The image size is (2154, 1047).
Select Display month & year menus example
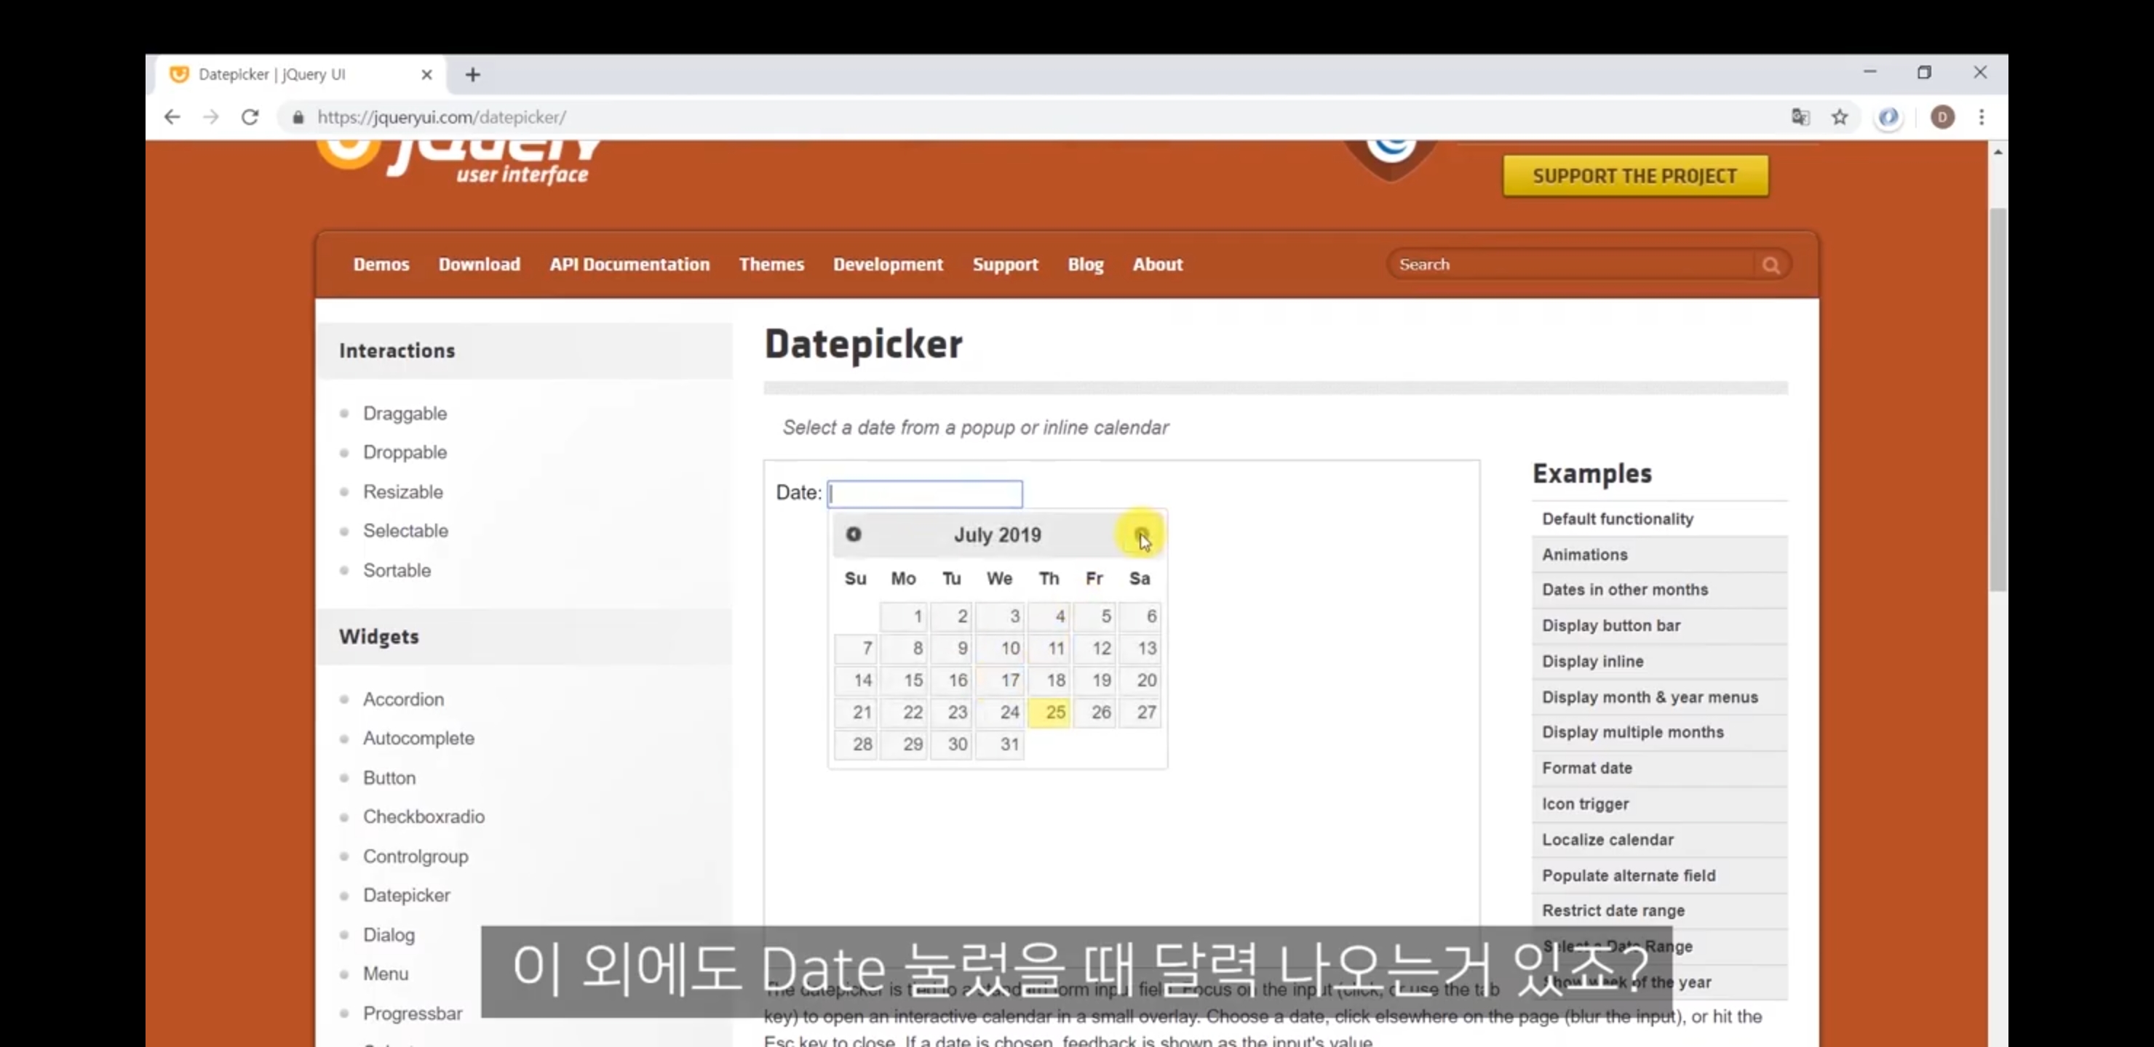[1659, 697]
